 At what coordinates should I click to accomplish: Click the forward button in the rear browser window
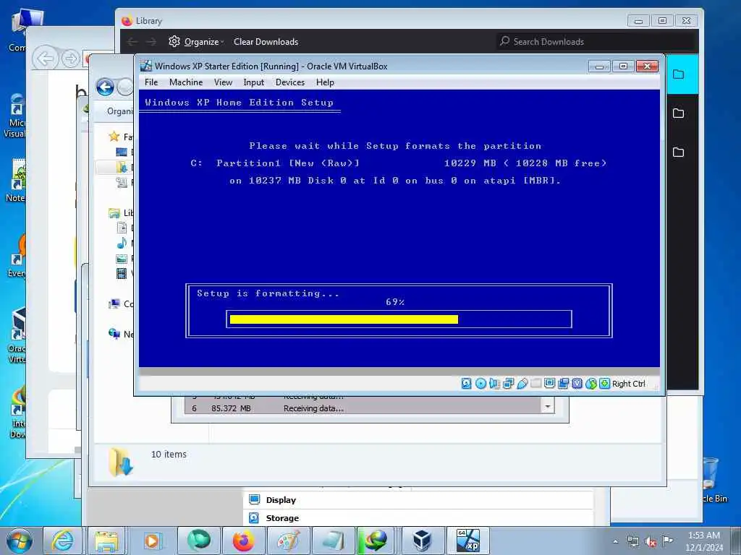(70, 59)
